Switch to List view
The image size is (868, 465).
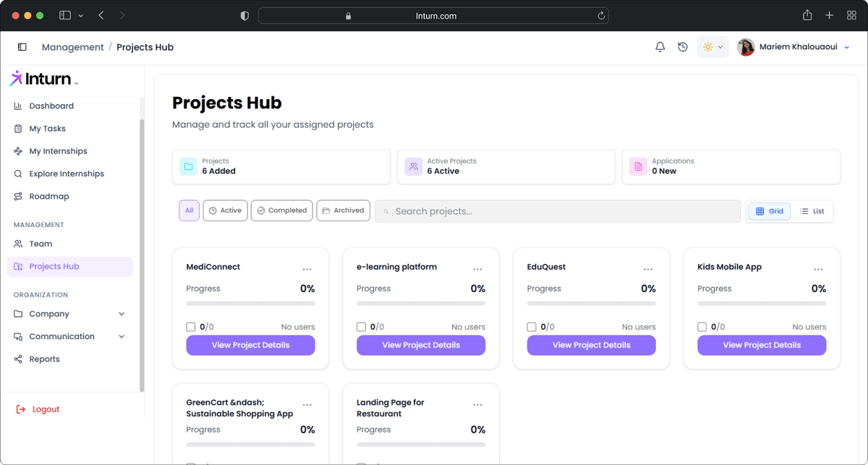coord(812,211)
